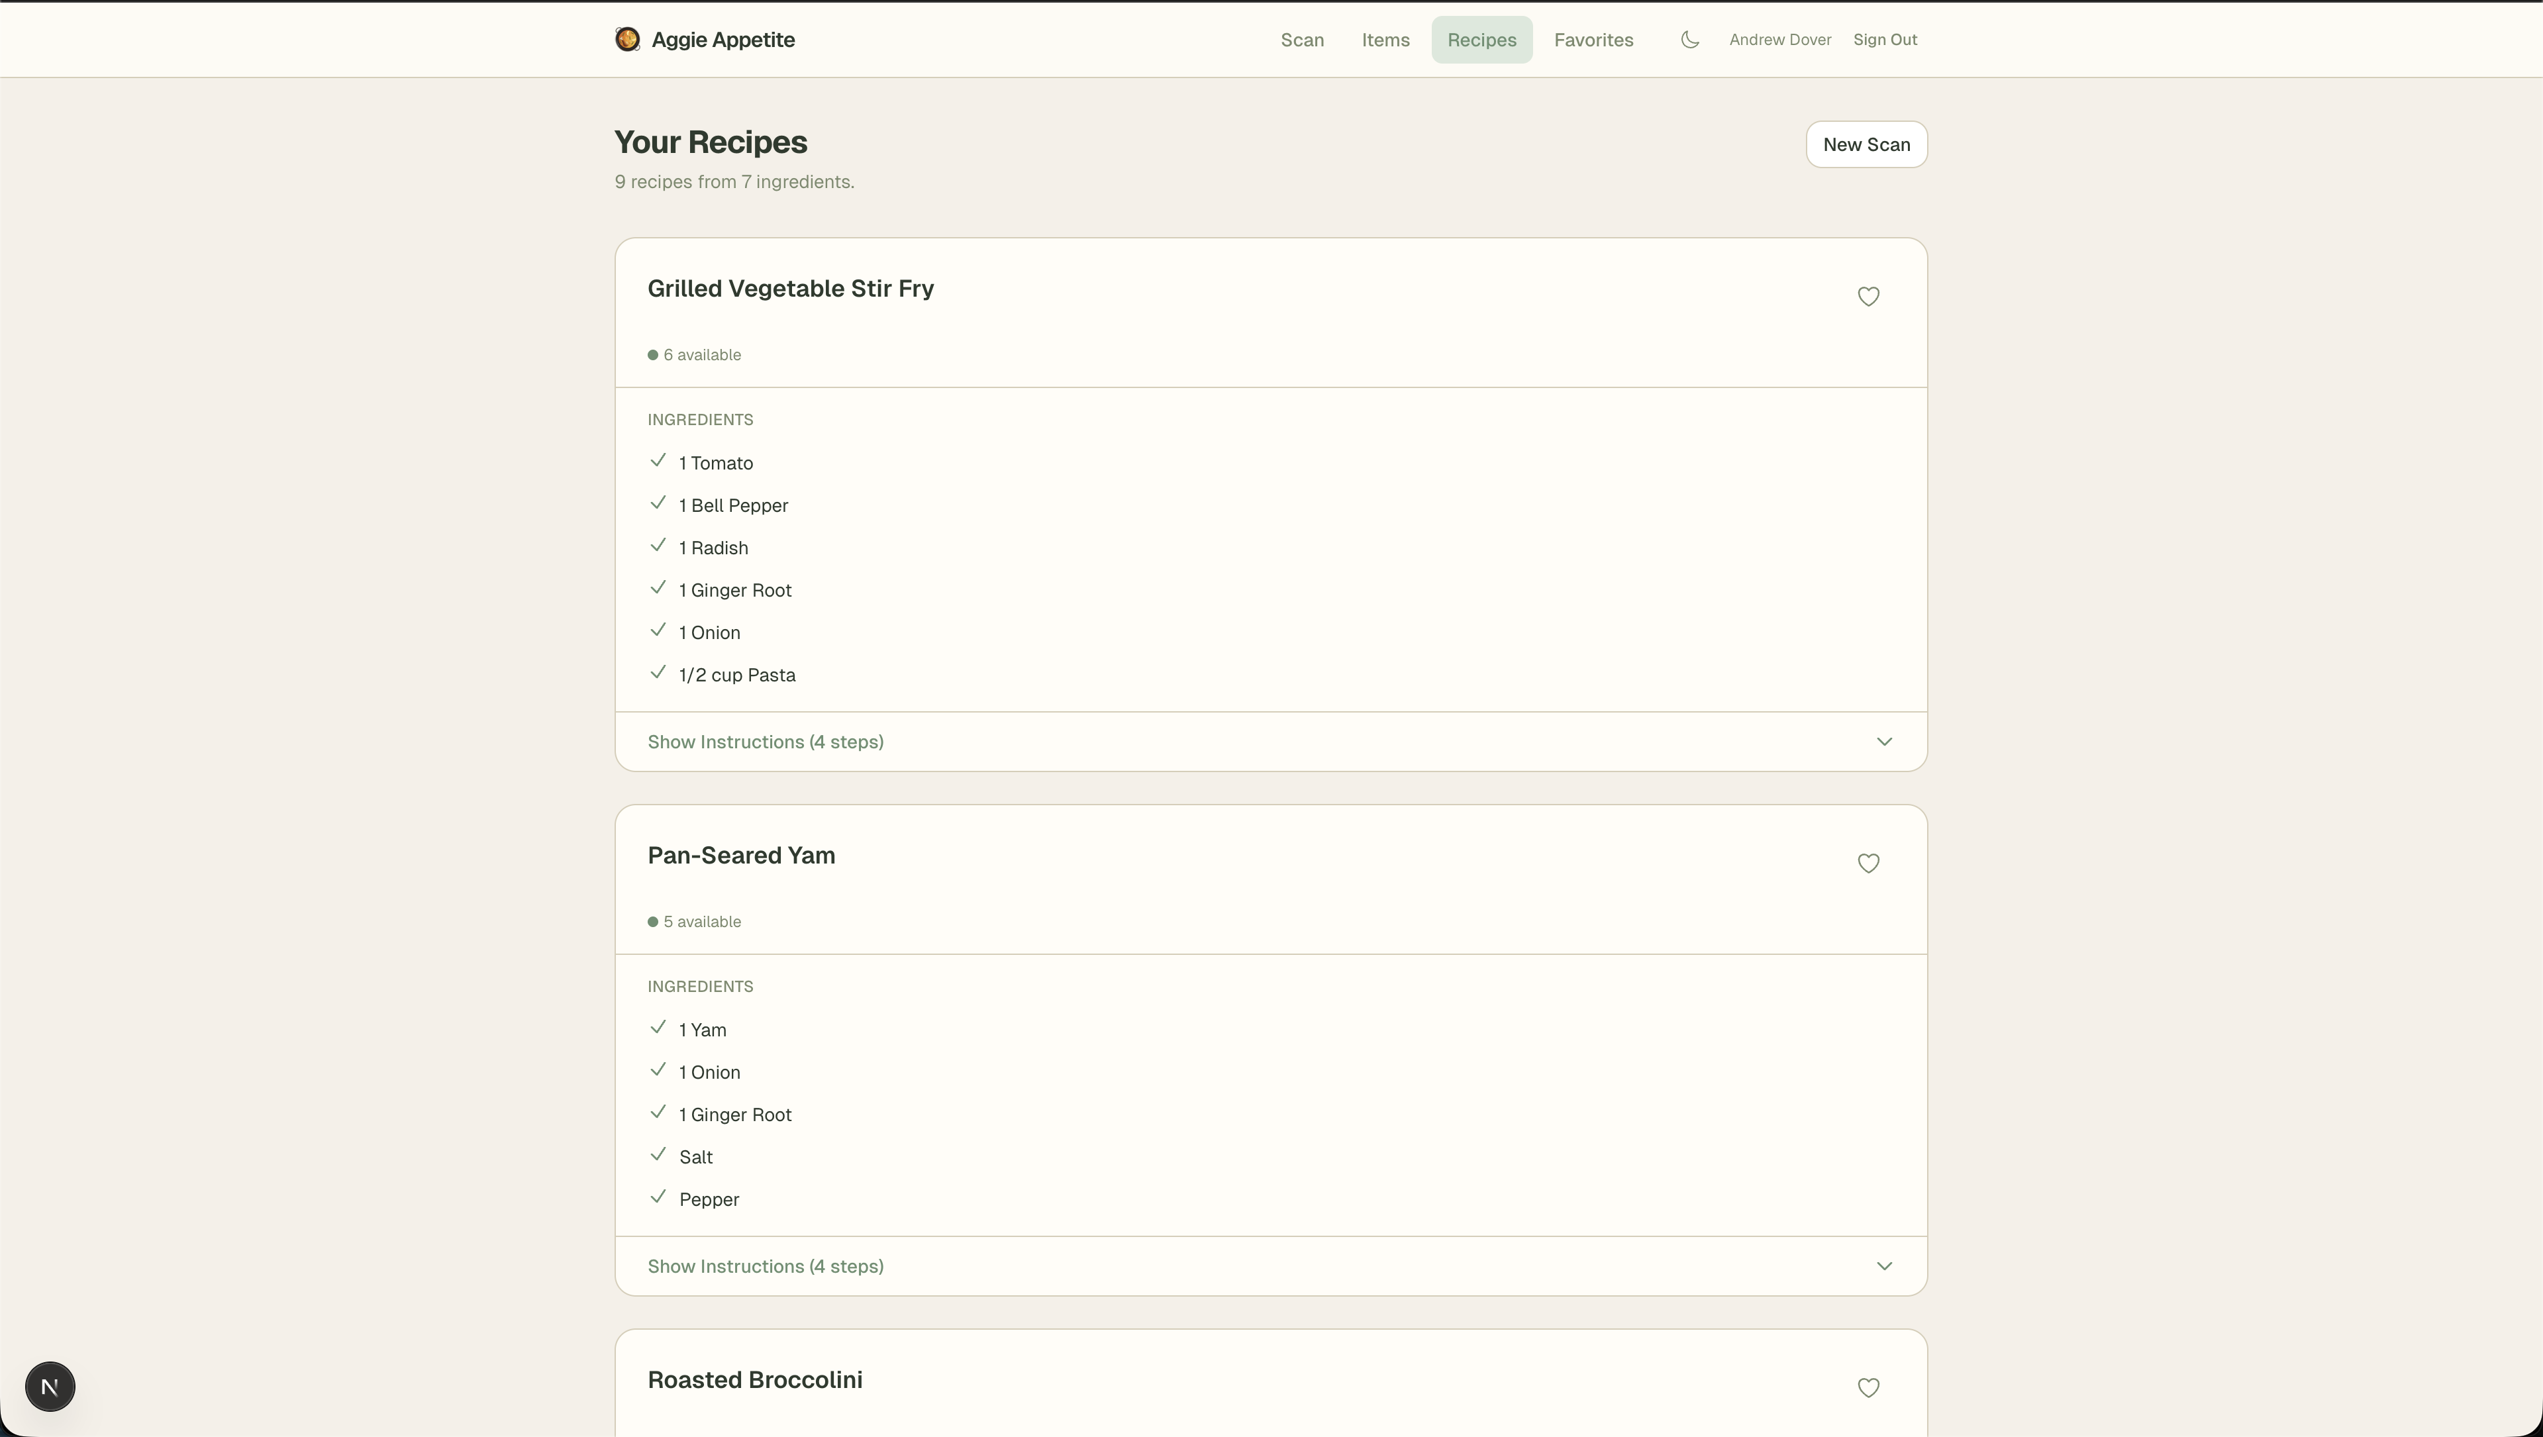The height and width of the screenshot is (1437, 2543).
Task: Favorite the Roasted Broccolini recipe
Action: pyautogui.click(x=1868, y=1387)
